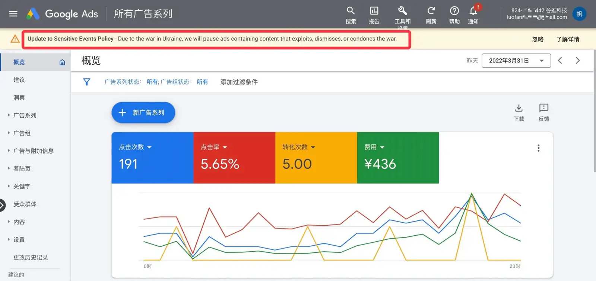The height and width of the screenshot is (281, 596).
Task: Click the Google Ads logo
Action: pyautogui.click(x=62, y=14)
